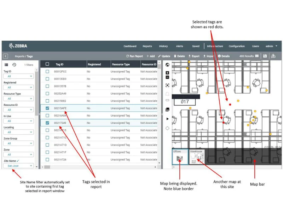Collapse panel with the back chevron button
283x212 pixels.
(6, 56)
